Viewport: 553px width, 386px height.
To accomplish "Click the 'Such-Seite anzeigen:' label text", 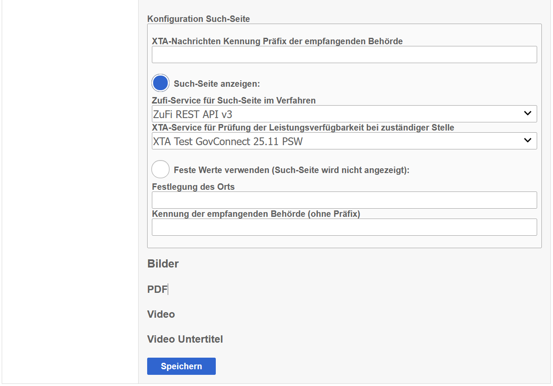I will click(x=217, y=84).
